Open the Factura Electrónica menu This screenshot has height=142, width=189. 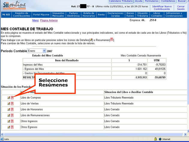click(73, 14)
